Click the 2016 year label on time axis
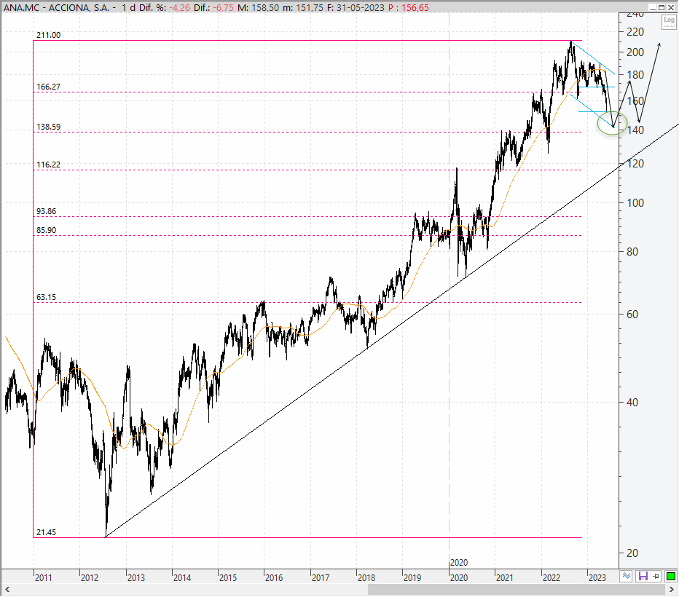Image resolution: width=679 pixels, height=597 pixels. coord(274,577)
